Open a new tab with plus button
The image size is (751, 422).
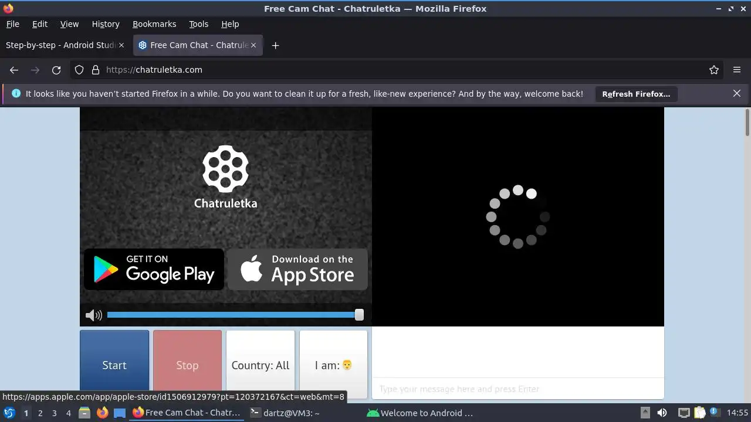coord(275,45)
